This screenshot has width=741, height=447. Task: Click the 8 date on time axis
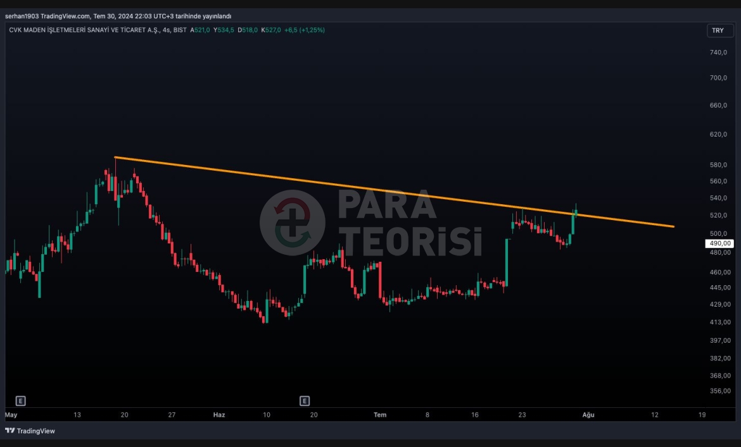[427, 415]
